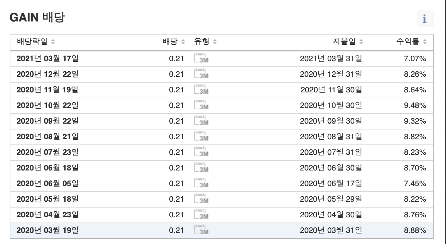Select ex-dividend date 2020년 03월 19일
Image resolution: width=446 pixels, height=244 pixels.
tap(47, 230)
